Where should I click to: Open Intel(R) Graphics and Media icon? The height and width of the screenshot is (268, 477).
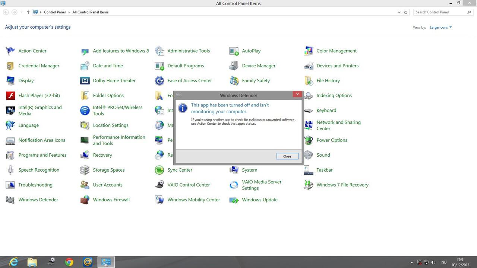(10, 111)
